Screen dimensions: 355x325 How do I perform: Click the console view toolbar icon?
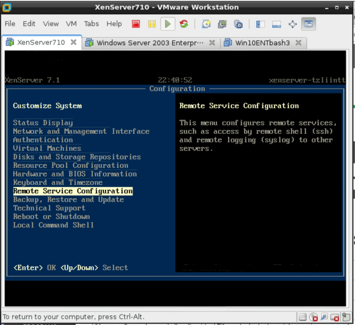pyautogui.click(x=308, y=24)
